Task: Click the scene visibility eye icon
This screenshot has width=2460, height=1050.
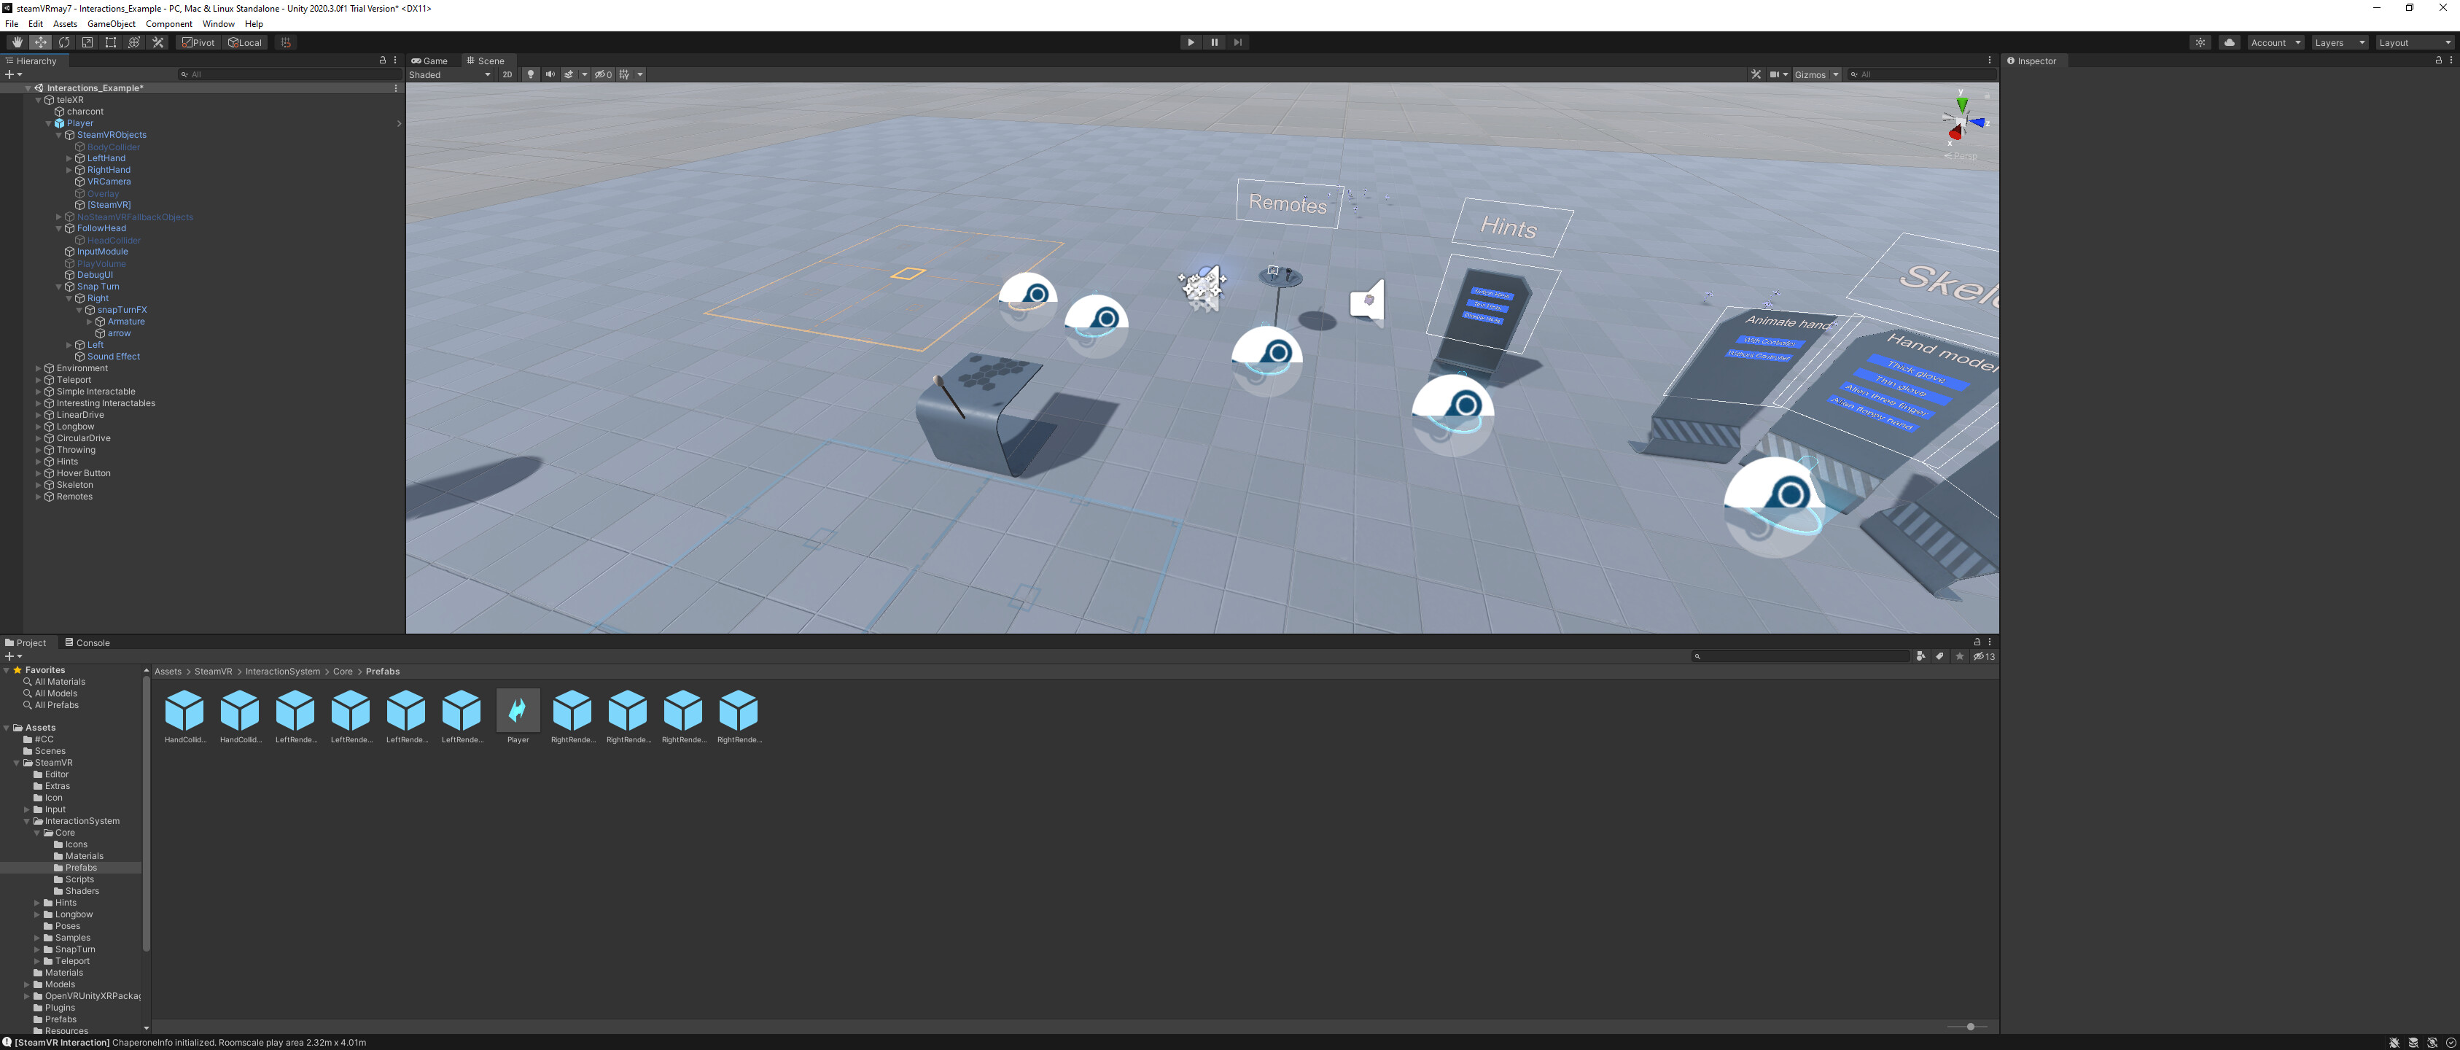Action: (602, 74)
